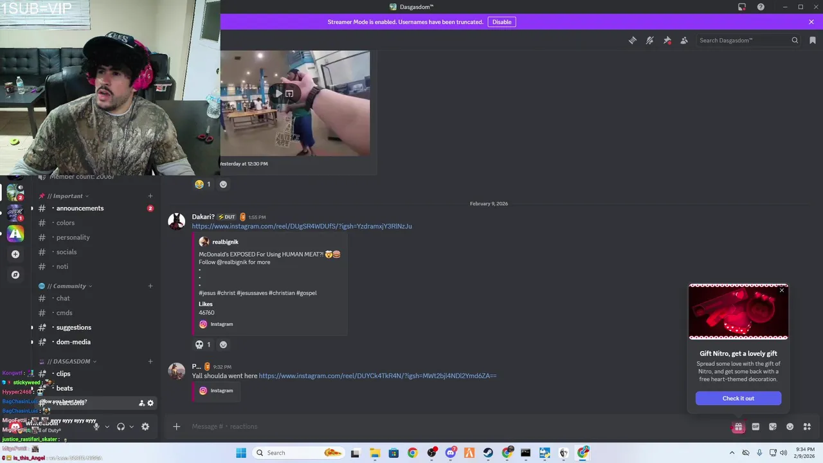Open the server Discover compass icon

point(15,275)
